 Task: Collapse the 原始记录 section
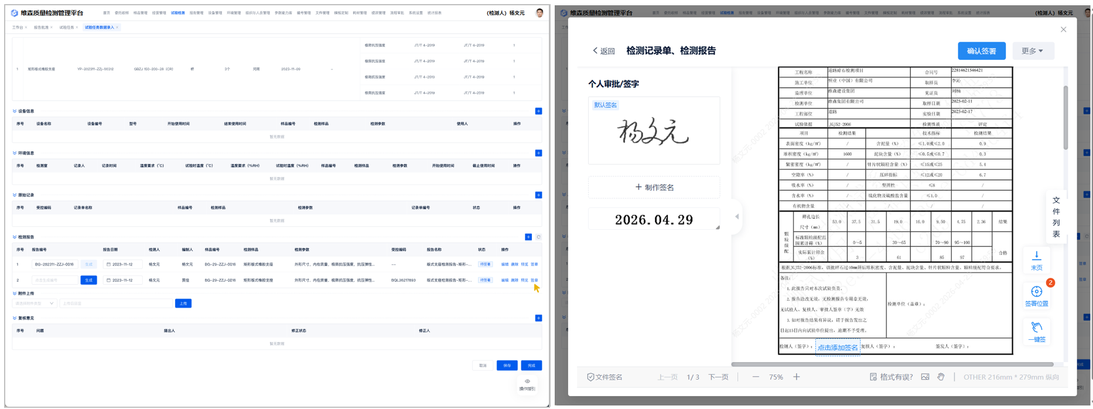click(15, 195)
